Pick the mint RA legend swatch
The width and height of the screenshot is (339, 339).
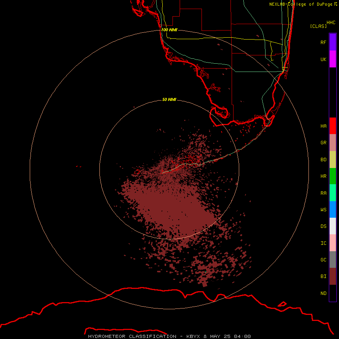click(x=333, y=193)
